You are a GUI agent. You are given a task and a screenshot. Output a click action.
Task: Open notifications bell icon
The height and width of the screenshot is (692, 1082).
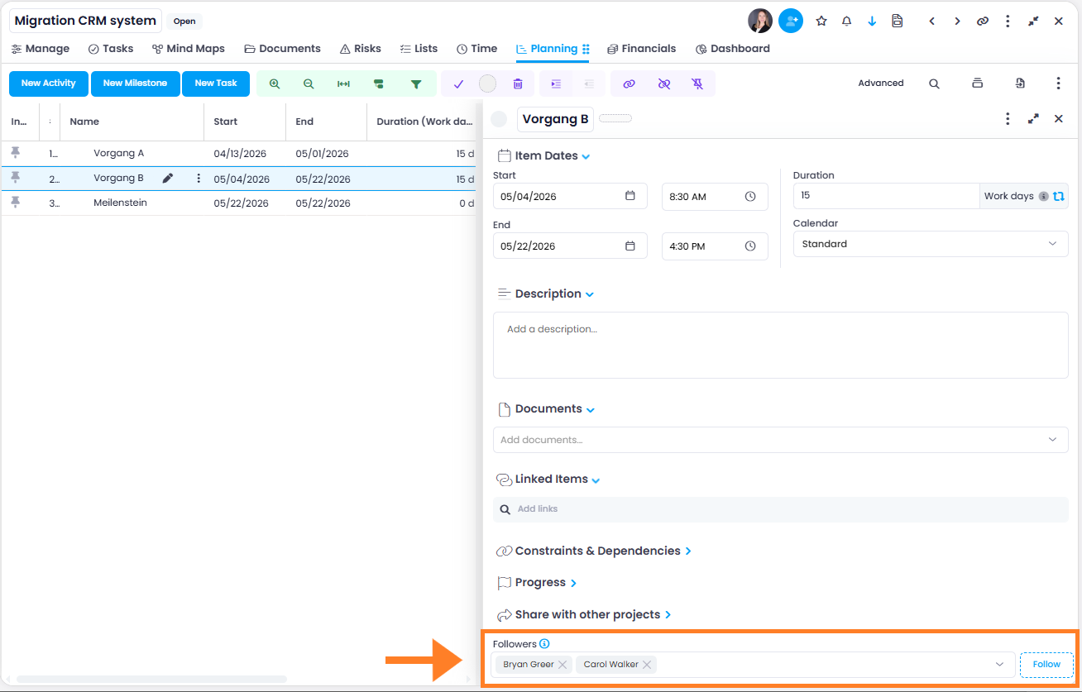[846, 21]
